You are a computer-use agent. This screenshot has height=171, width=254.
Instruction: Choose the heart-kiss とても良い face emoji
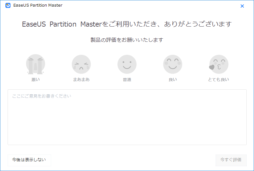pyautogui.click(x=218, y=64)
